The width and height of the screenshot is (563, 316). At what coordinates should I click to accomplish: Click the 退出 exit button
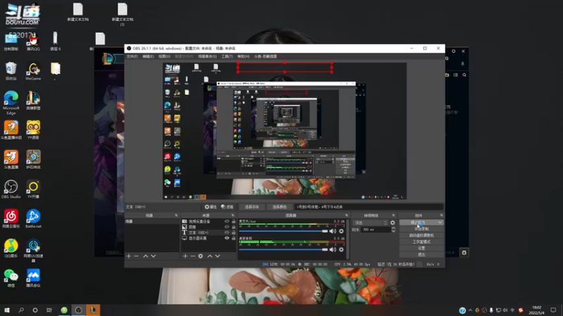pyautogui.click(x=421, y=254)
